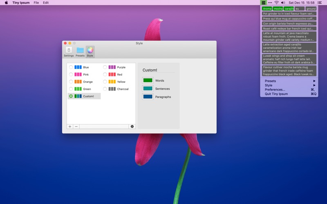Click the Custom! color bars icon
This screenshot has width=327, height=204.
(78, 96)
